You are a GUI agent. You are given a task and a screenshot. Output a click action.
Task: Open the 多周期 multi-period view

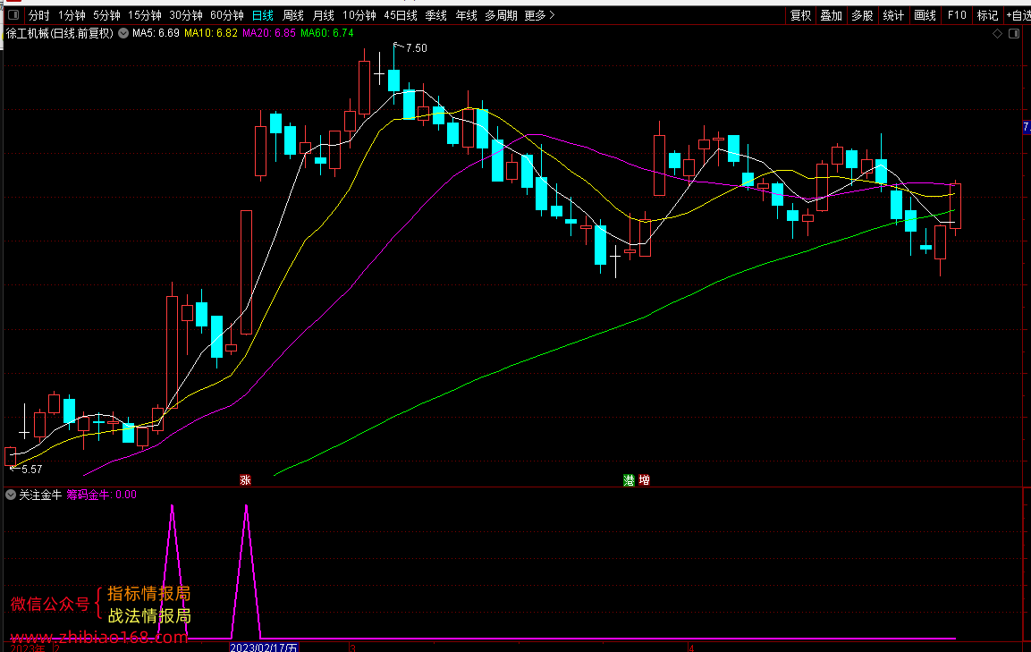pos(501,15)
